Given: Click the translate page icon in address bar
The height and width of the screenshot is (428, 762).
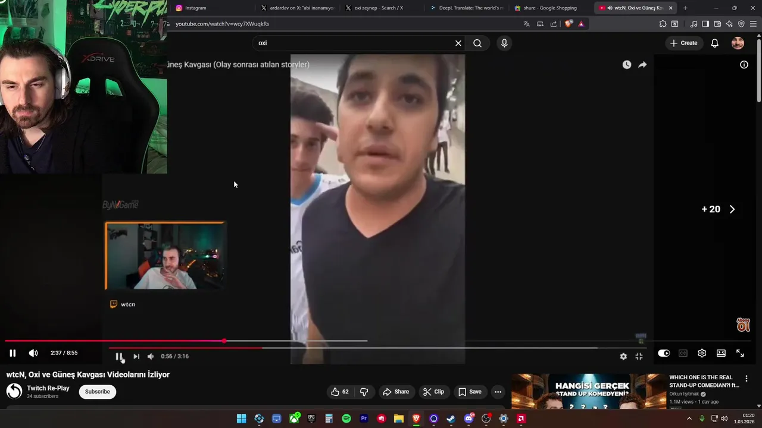Looking at the screenshot, I should pyautogui.click(x=526, y=24).
